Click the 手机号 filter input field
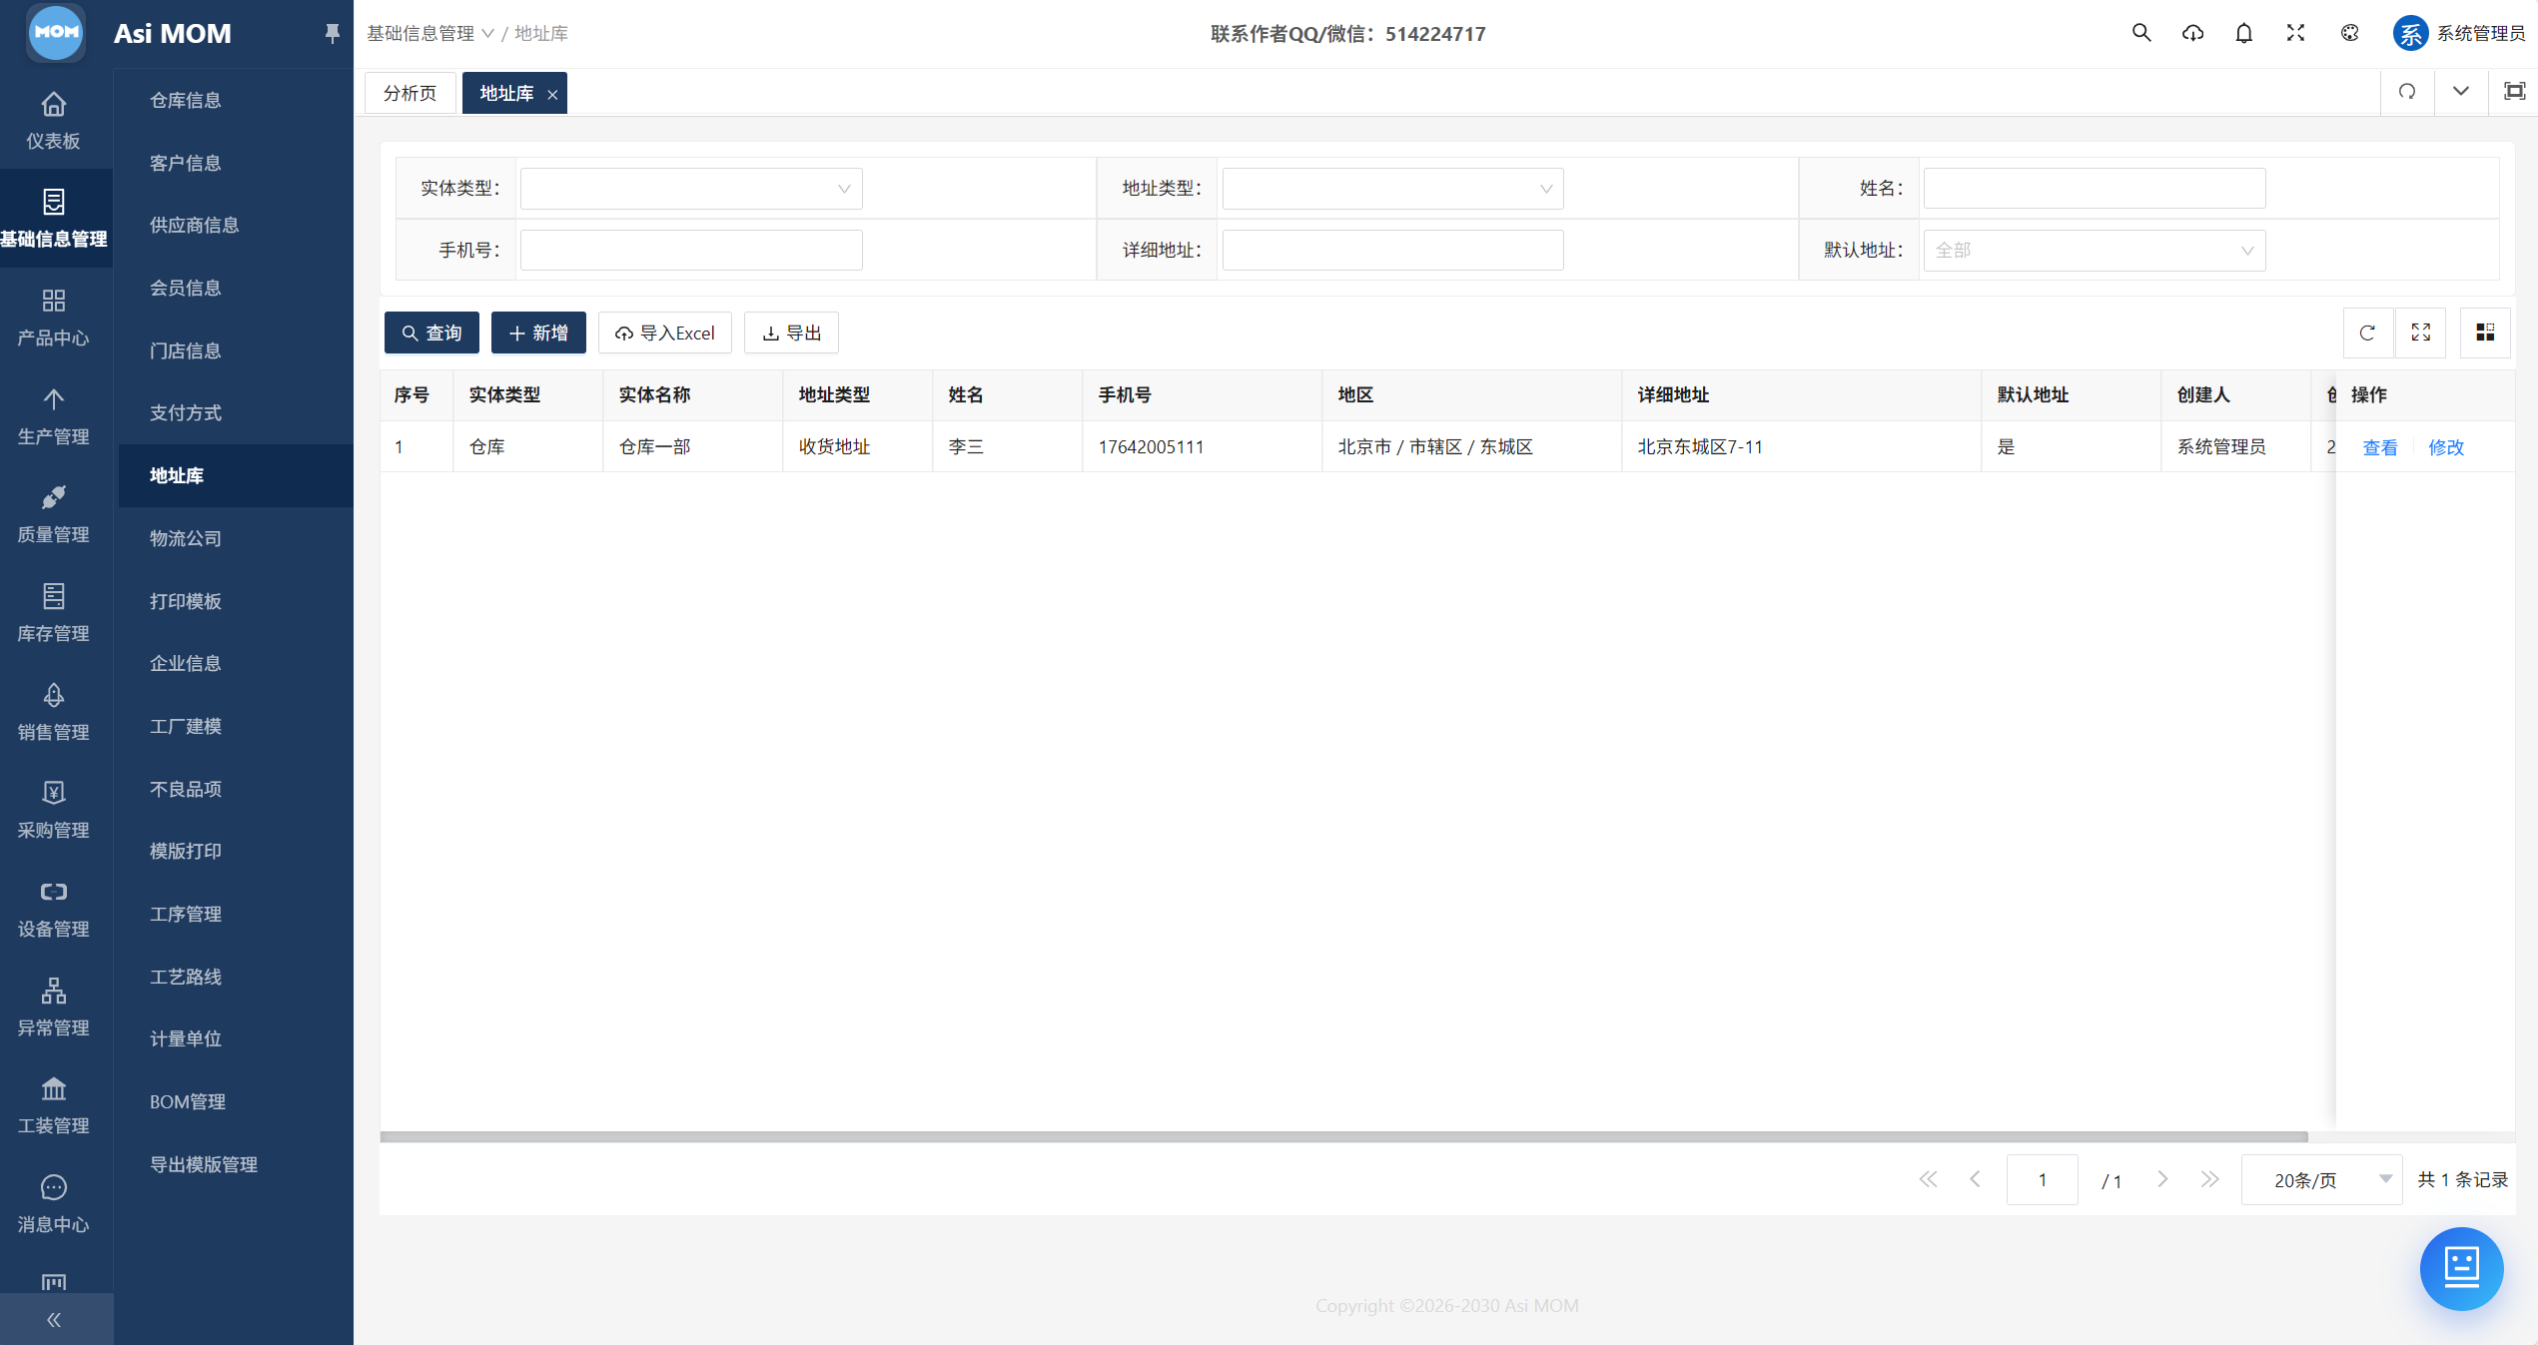The image size is (2538, 1345). [691, 251]
